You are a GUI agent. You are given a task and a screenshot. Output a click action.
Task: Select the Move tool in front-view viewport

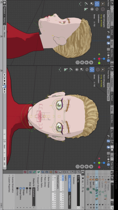[92, 70]
